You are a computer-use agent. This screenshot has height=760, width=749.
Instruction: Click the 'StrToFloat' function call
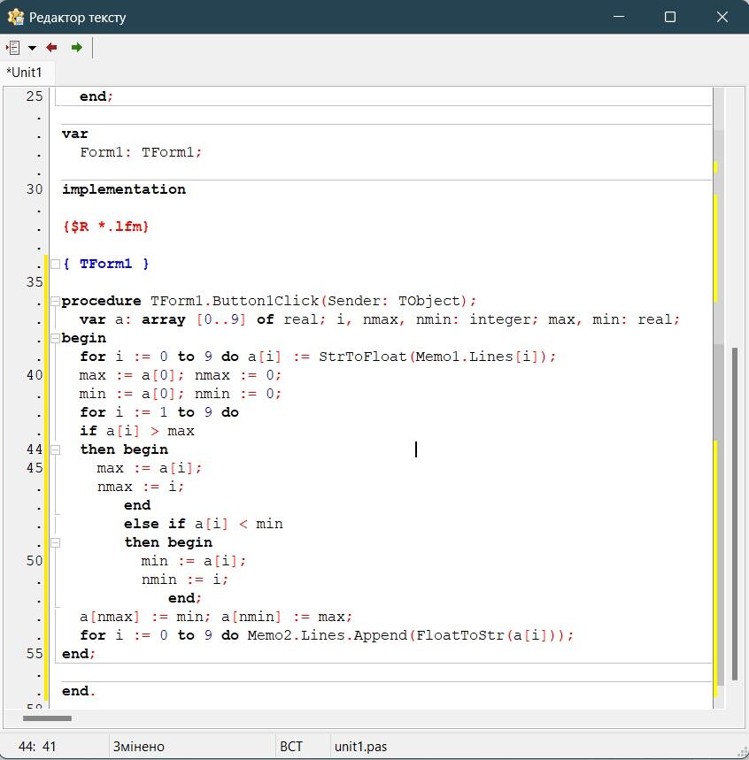click(363, 357)
